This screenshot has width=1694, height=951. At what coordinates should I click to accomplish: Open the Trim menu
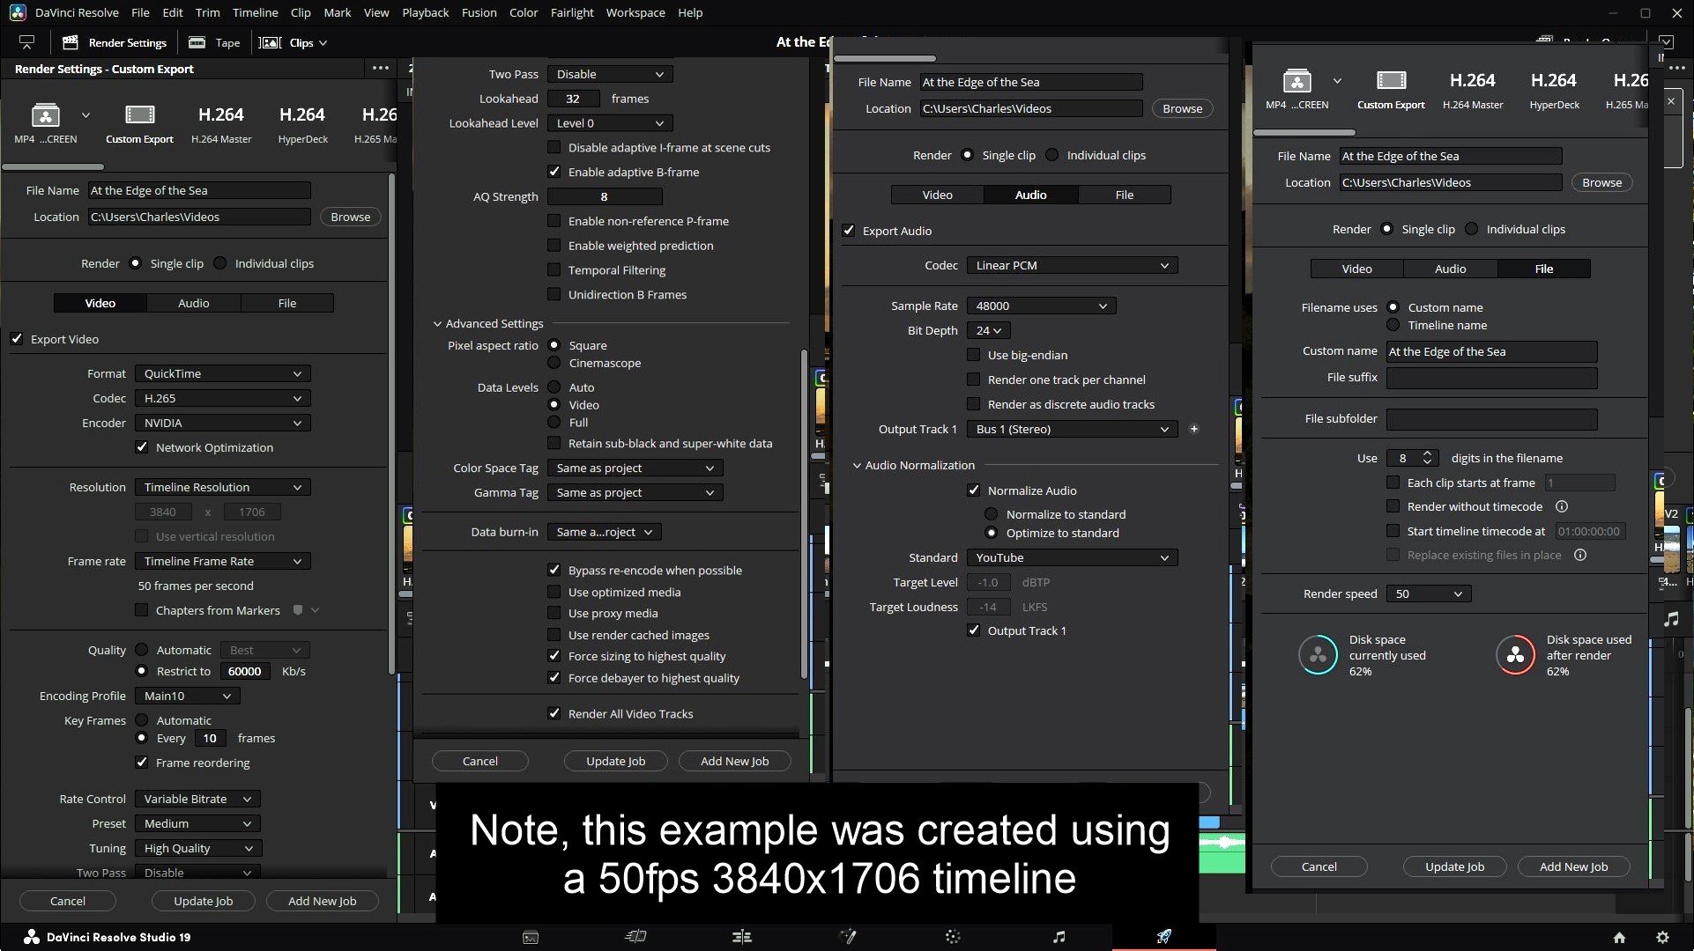pos(207,12)
